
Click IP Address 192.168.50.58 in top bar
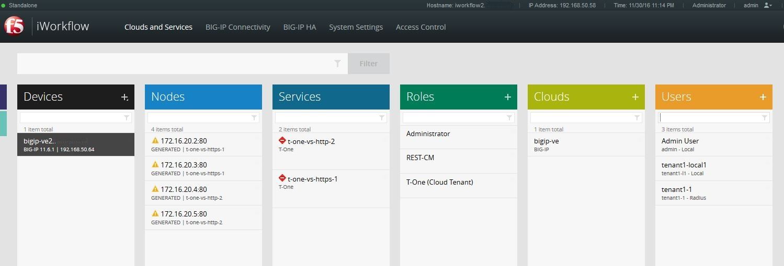(562, 5)
